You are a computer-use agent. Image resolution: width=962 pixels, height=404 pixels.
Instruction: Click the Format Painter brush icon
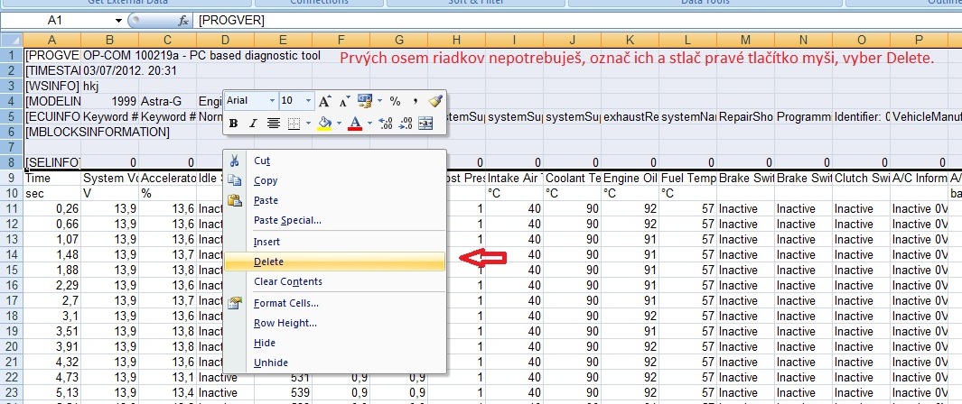[x=434, y=101]
